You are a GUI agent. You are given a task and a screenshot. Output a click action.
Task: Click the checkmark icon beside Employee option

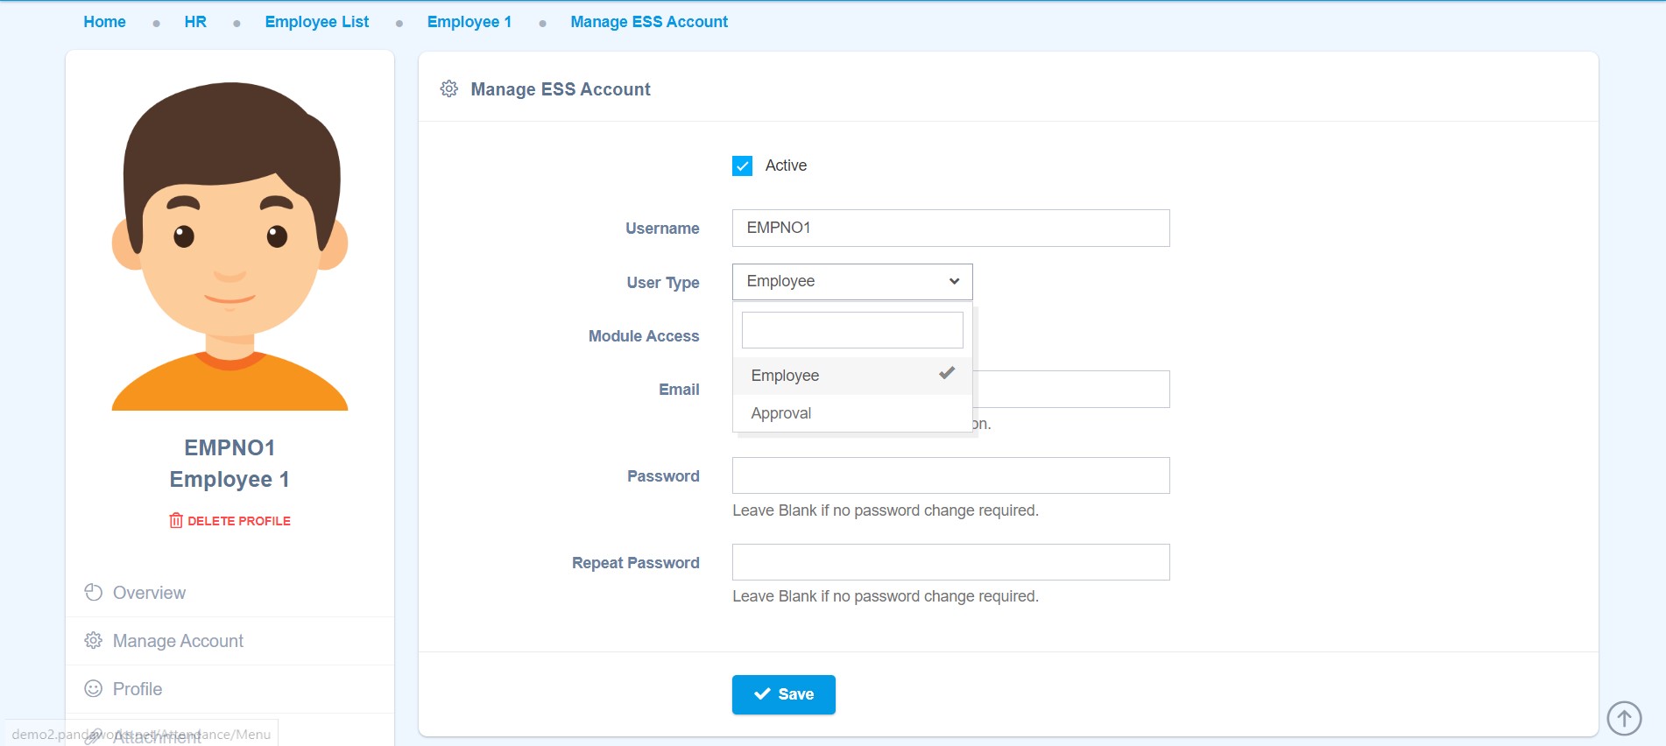[x=946, y=374]
